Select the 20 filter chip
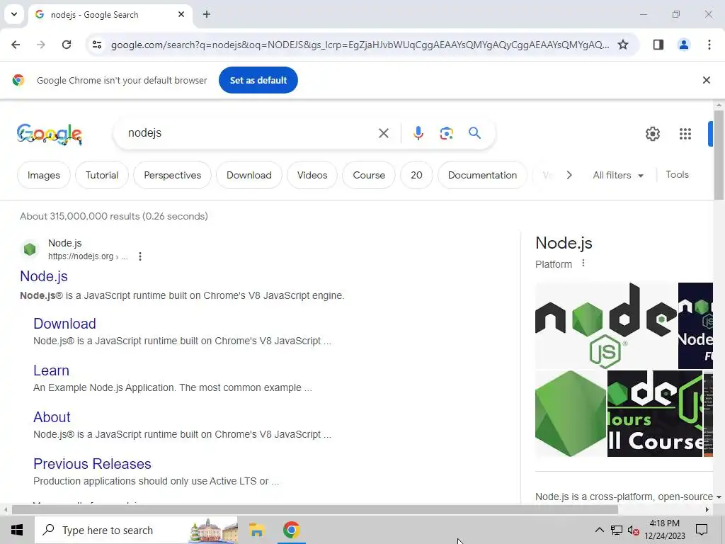Image resolution: width=725 pixels, height=544 pixels. pos(416,175)
